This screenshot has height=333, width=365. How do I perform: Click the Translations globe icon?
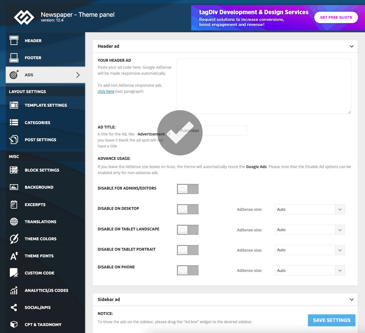click(14, 222)
